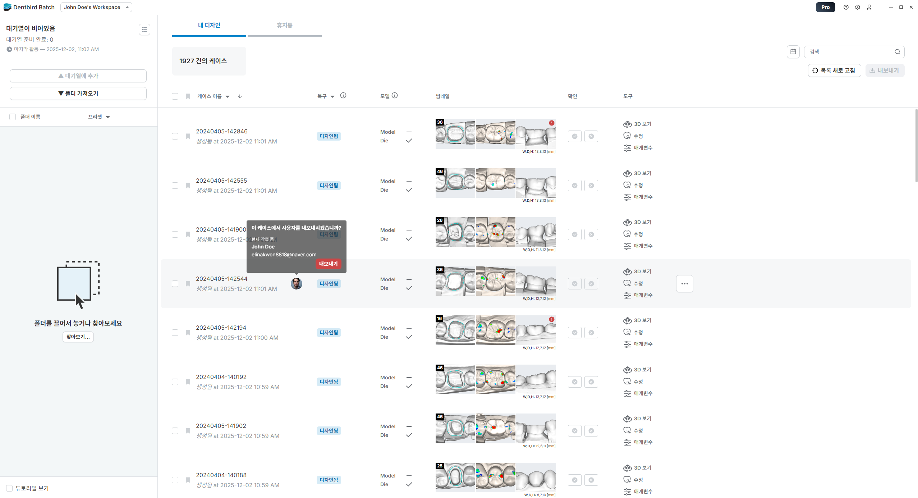Click 목록 새로 고침 button
The width and height of the screenshot is (918, 498).
(834, 70)
